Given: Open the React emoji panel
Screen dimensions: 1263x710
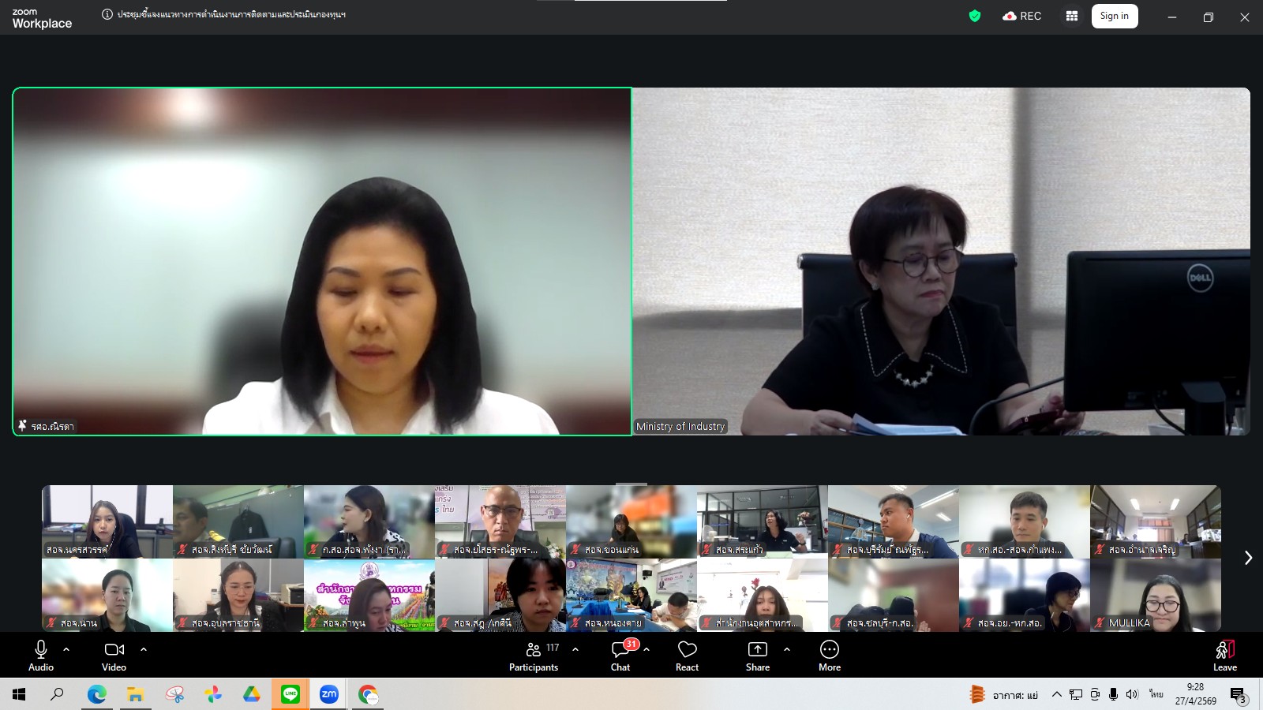Looking at the screenshot, I should (687, 656).
